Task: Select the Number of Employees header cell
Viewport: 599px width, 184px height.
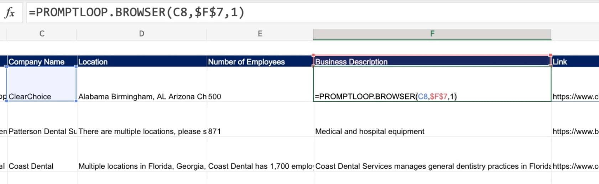Action: pos(260,61)
